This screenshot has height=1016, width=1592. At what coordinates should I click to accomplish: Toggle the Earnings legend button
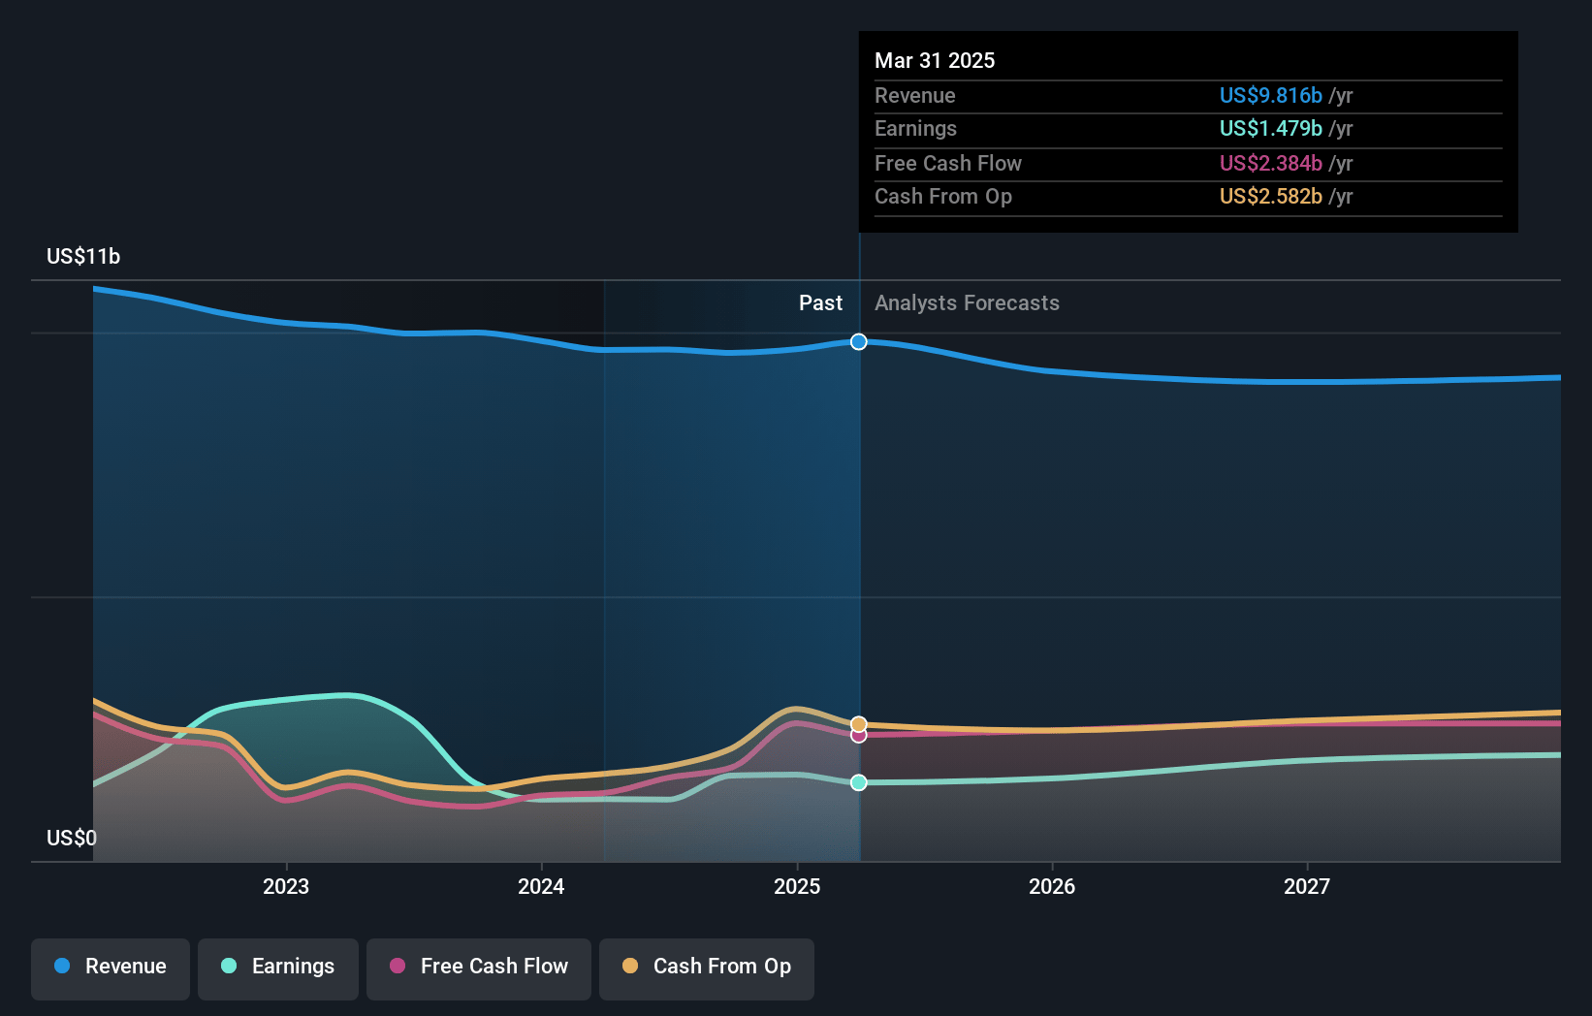pos(278,968)
